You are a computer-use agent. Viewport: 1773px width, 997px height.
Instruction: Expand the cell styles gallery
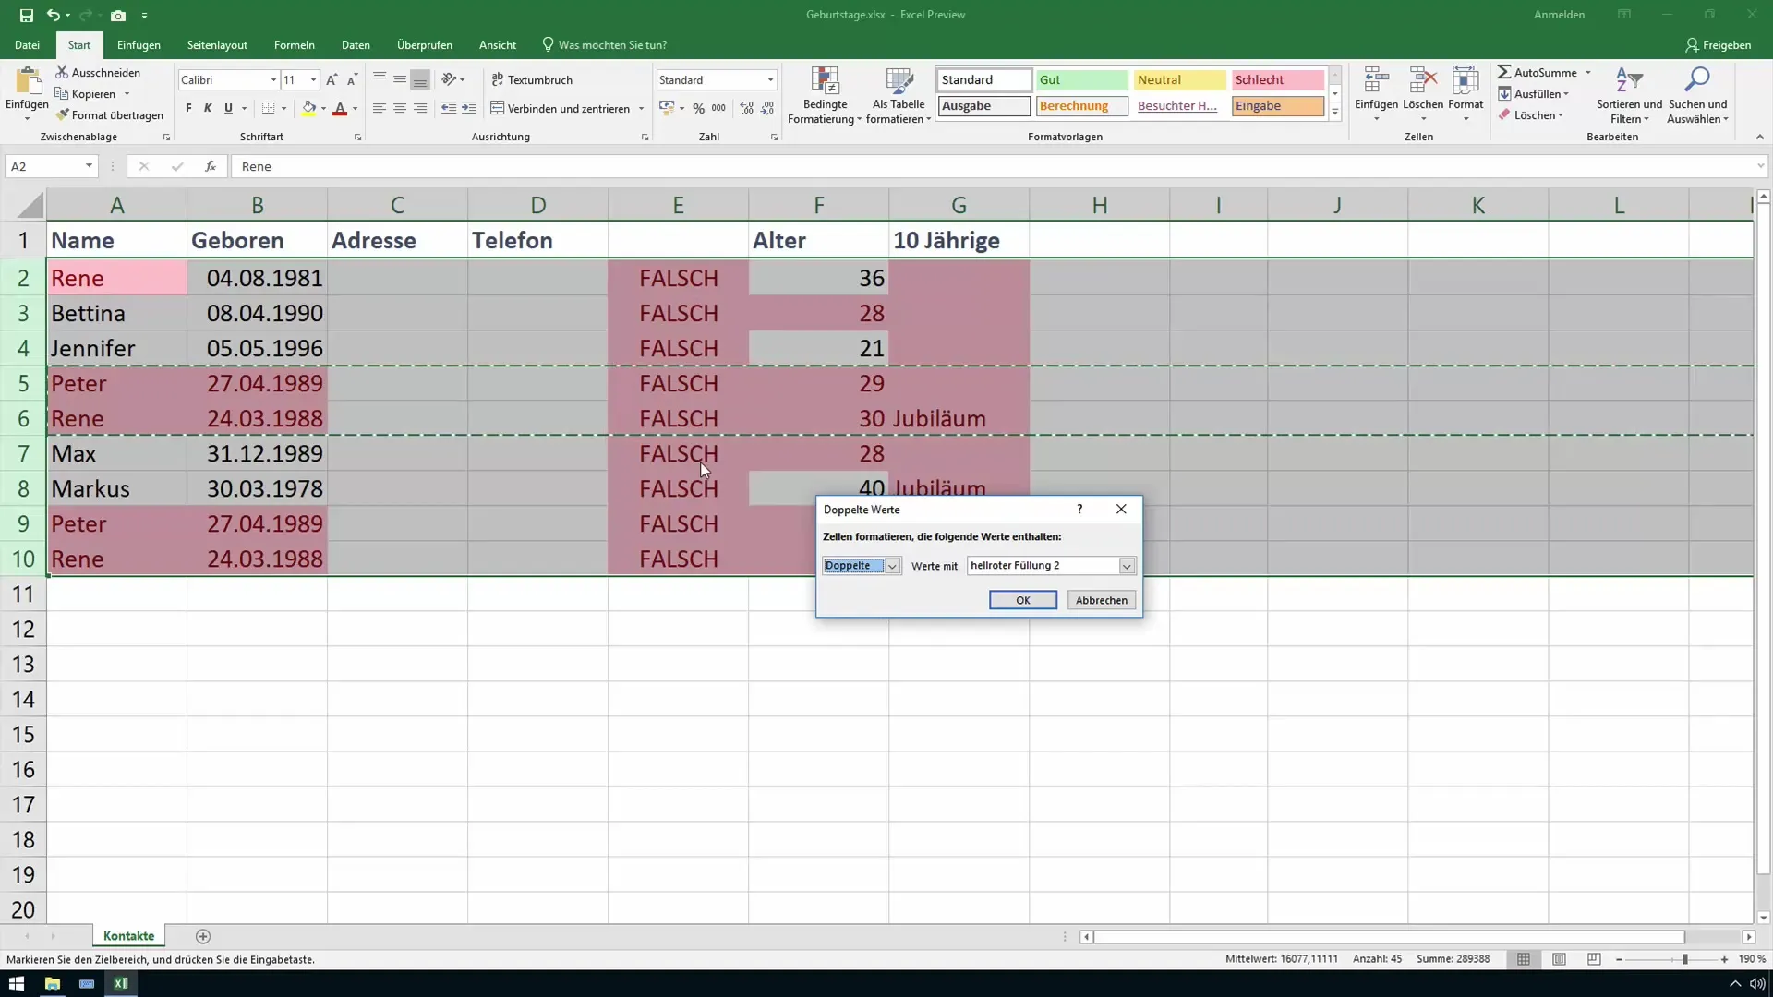click(x=1335, y=114)
